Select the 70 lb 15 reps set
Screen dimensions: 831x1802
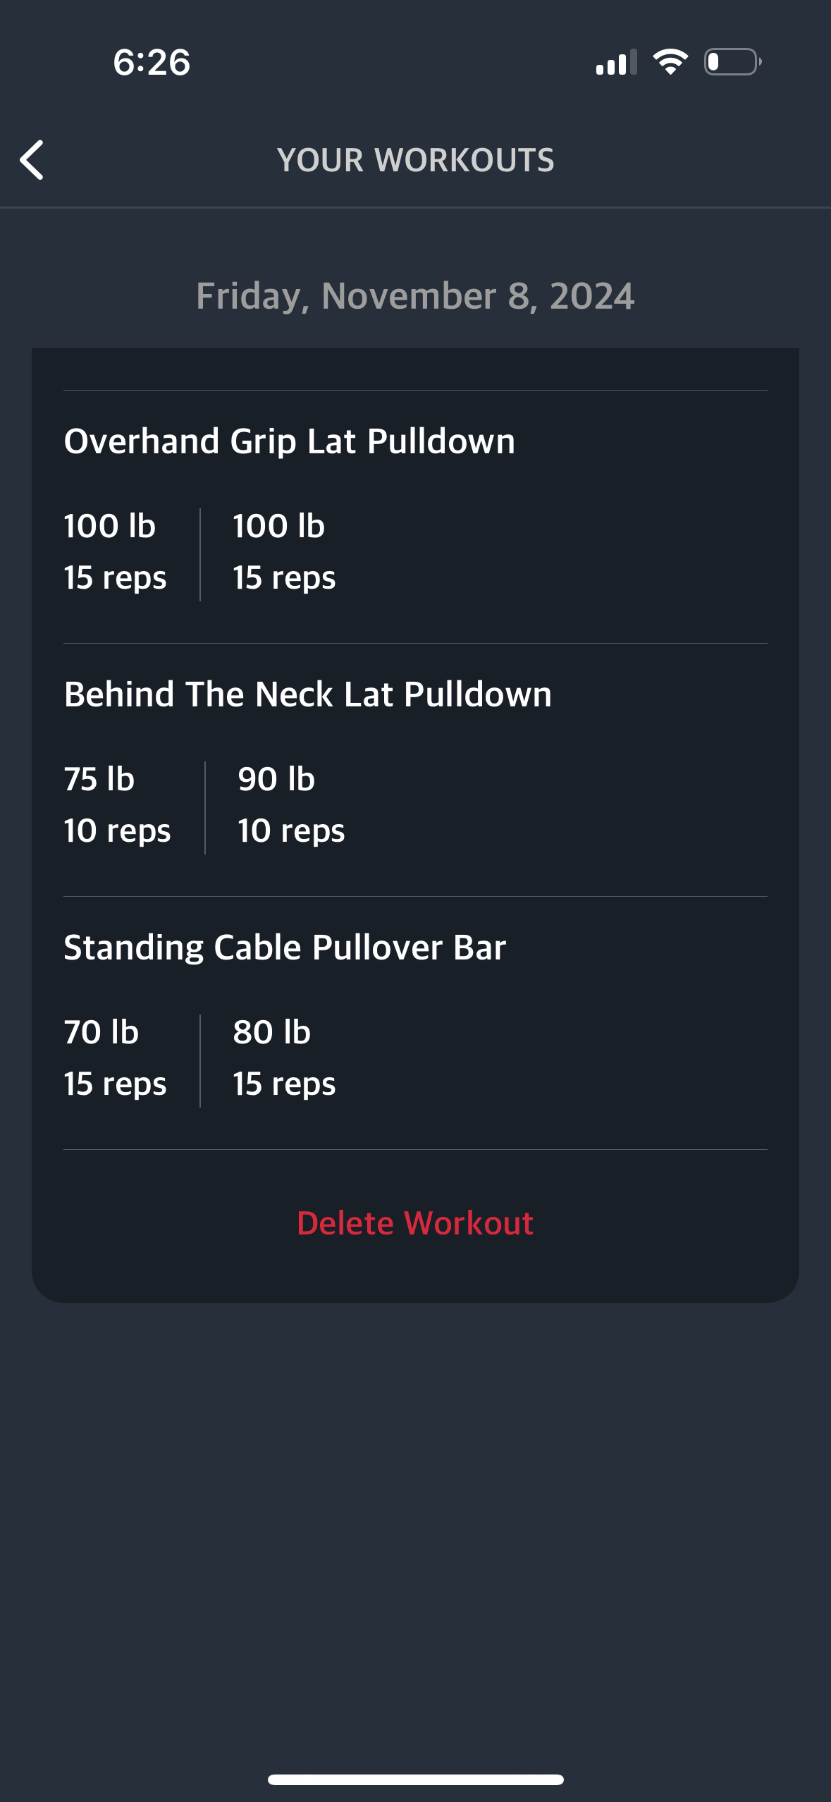[x=115, y=1058]
